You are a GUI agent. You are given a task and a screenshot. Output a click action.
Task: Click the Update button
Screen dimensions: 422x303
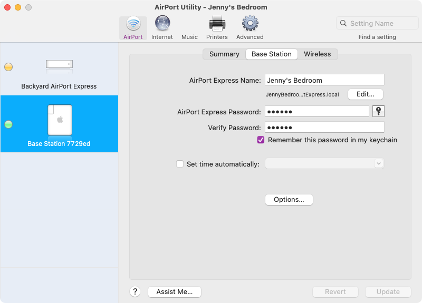tap(388, 292)
